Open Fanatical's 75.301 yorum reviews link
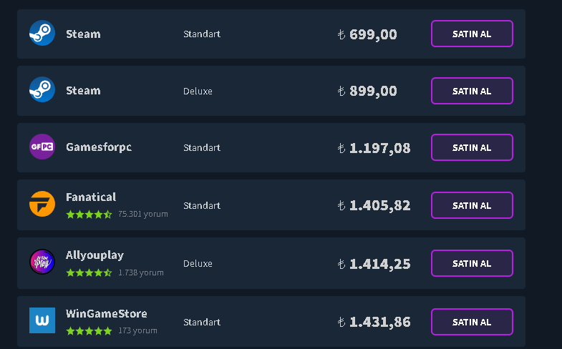Viewport: 562px width, 349px height. 143,214
